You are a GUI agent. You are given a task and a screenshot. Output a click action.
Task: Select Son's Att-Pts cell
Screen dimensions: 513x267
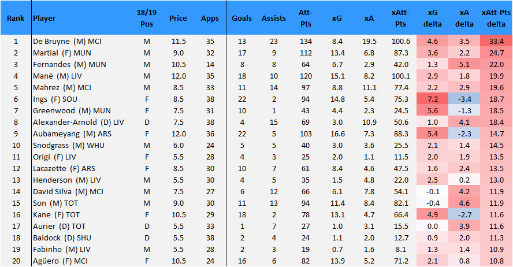(x=305, y=203)
